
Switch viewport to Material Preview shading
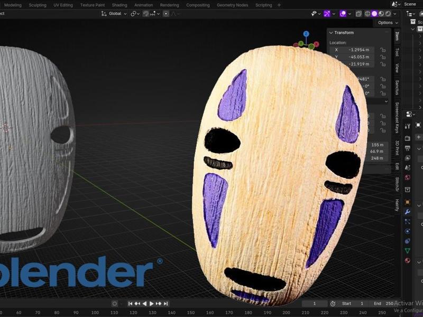point(381,14)
